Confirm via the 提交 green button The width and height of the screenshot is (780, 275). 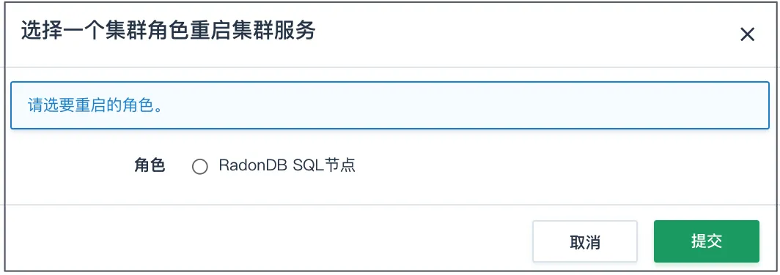pos(707,241)
